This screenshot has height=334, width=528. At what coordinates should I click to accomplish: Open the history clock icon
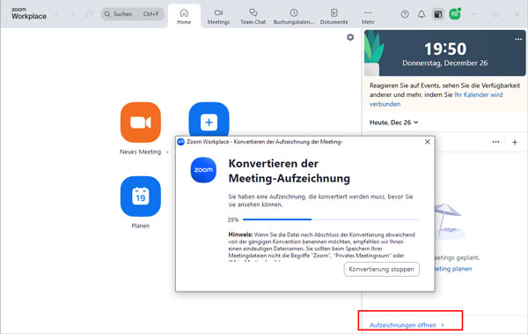point(90,14)
